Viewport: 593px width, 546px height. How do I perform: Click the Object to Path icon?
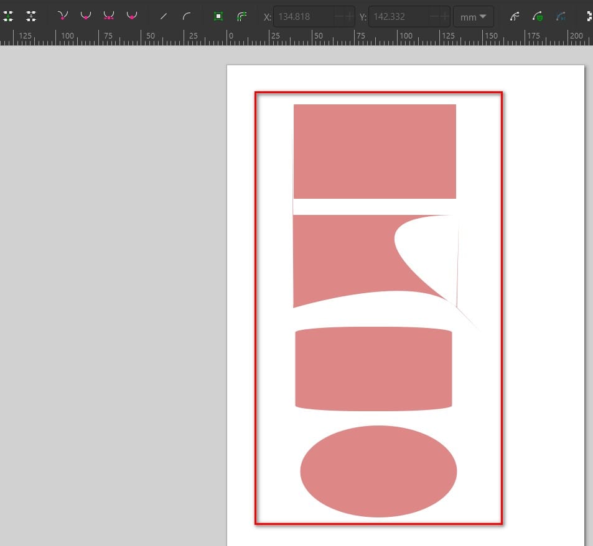(218, 16)
